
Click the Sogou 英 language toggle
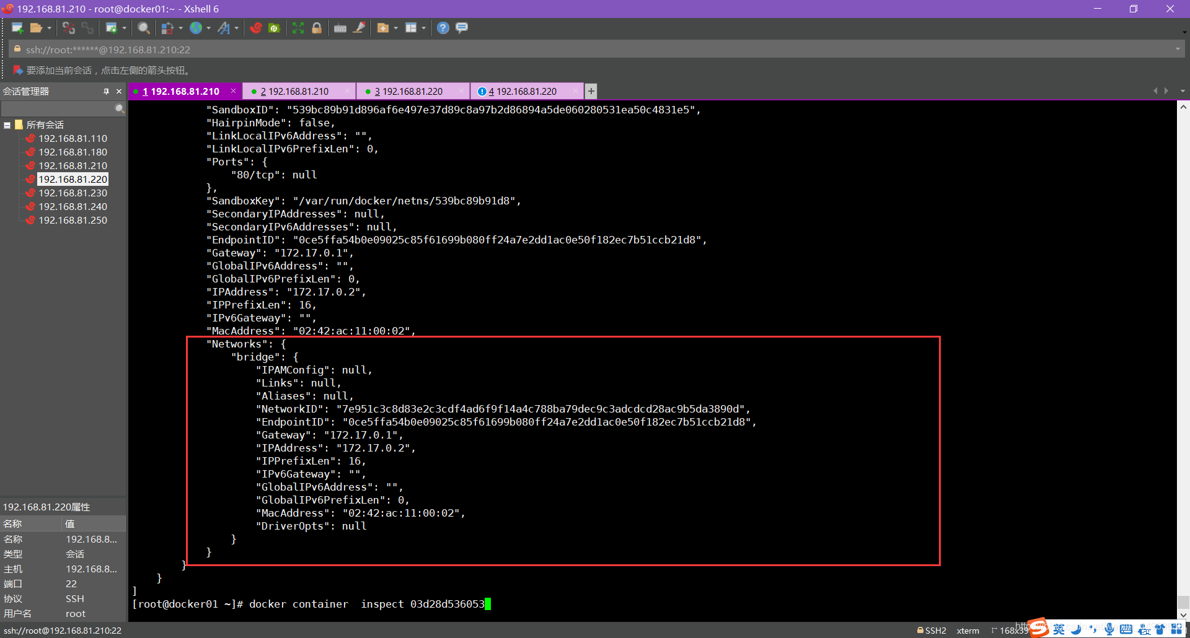[x=1059, y=629]
